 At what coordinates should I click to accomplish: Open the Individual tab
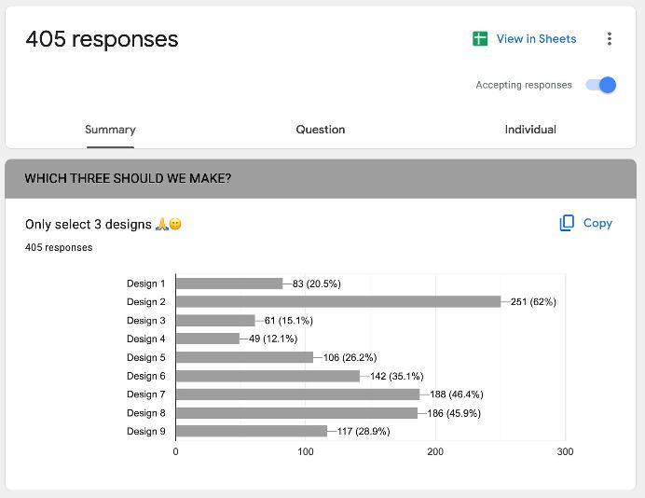click(x=530, y=130)
